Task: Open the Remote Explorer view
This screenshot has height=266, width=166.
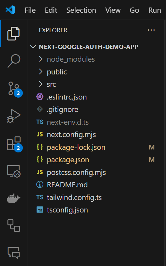Action: coord(14,171)
